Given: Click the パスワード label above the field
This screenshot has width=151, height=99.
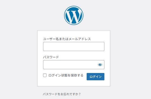Looking at the screenshot, I should click(51, 57).
